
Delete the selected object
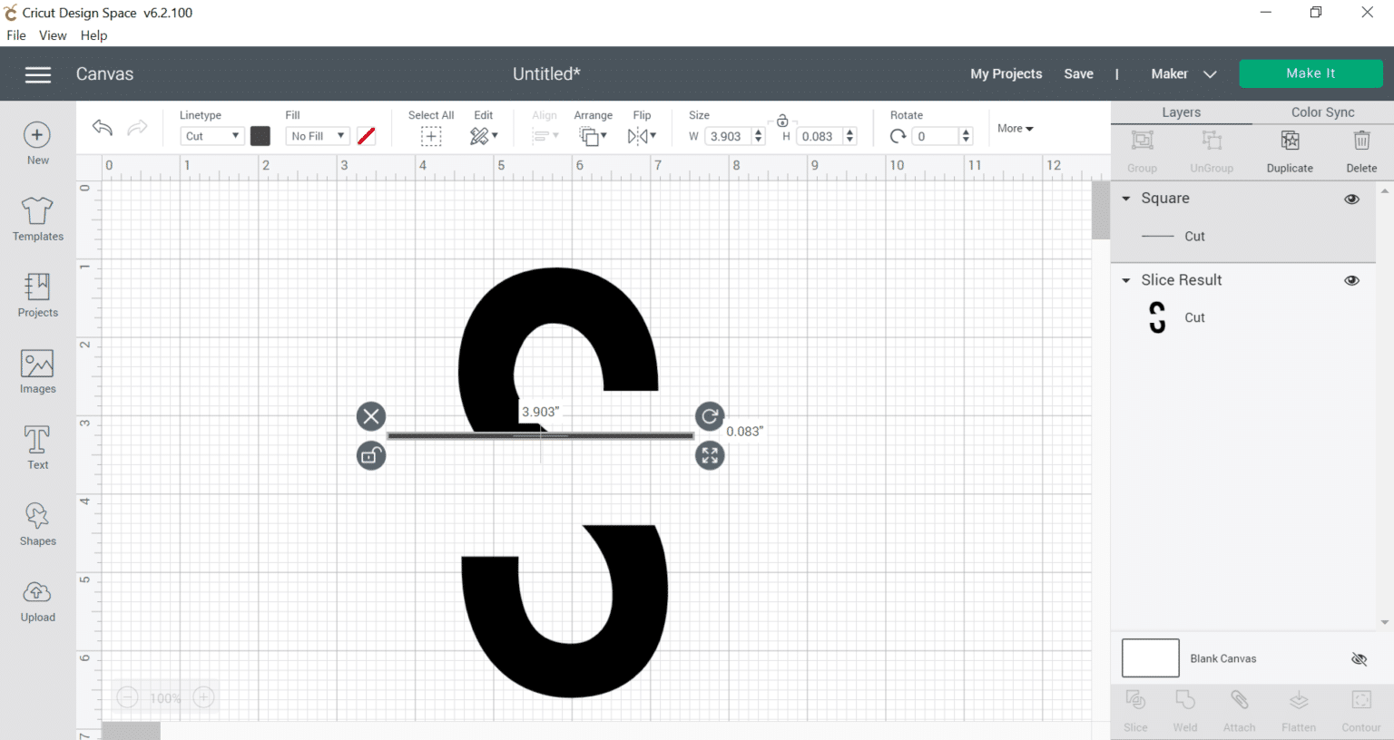(1361, 150)
